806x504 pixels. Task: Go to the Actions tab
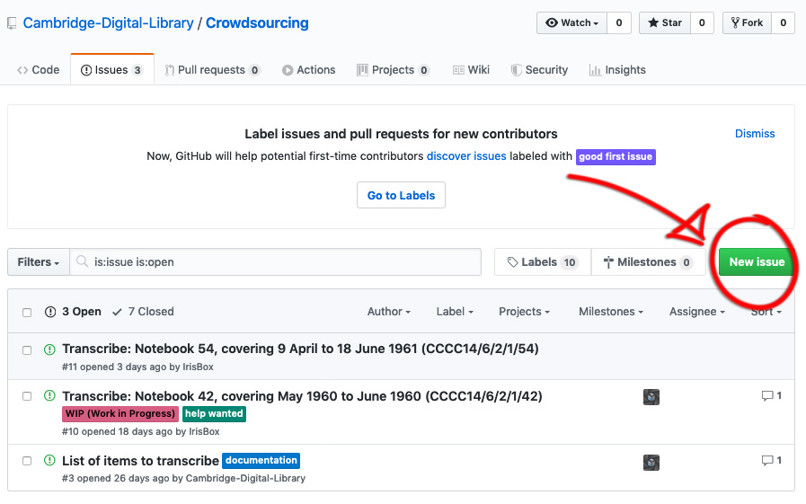coord(308,70)
